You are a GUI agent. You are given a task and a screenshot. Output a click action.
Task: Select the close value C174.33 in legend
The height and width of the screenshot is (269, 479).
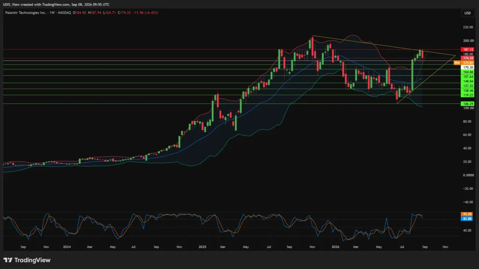pyautogui.click(x=124, y=13)
